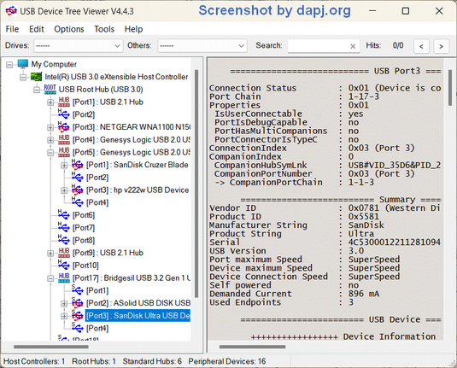Image resolution: width=457 pixels, height=368 pixels.
Task: Select Port2 under the Root Hub
Action: point(84,114)
